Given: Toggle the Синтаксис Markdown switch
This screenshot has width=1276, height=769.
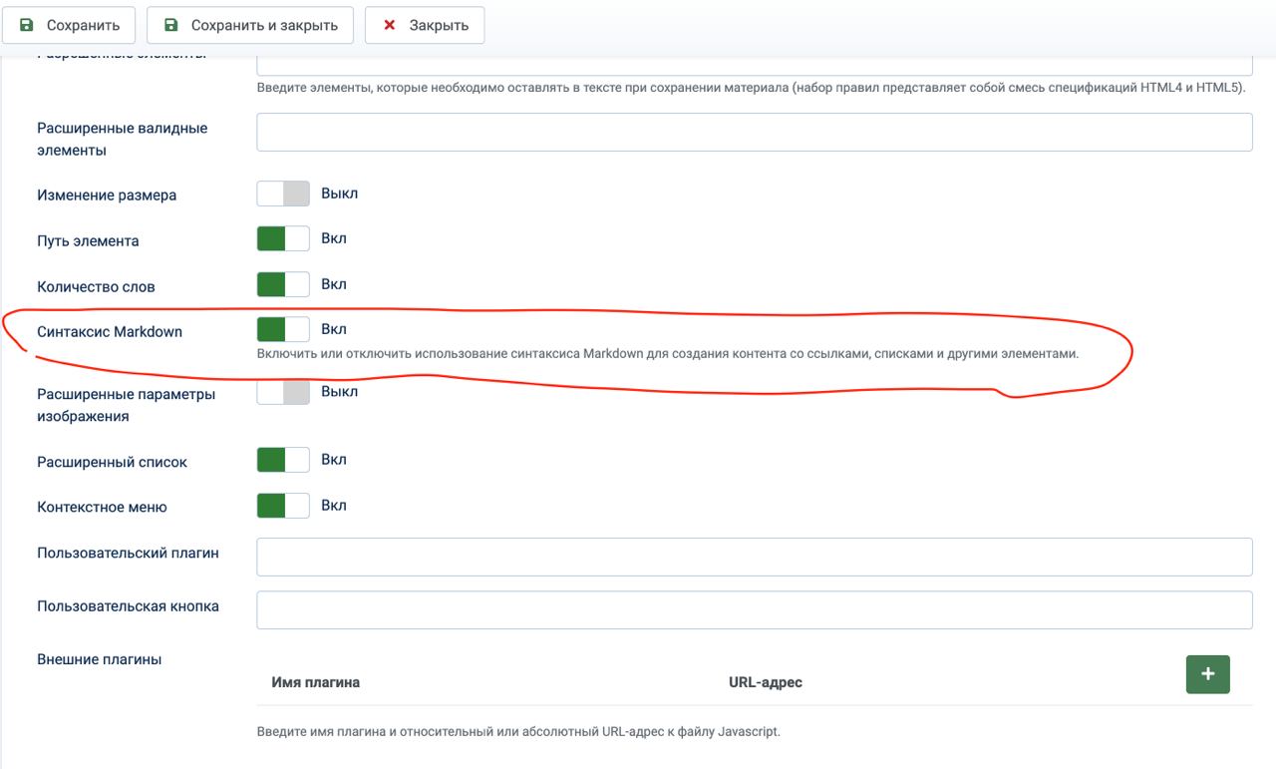Looking at the screenshot, I should tap(283, 329).
